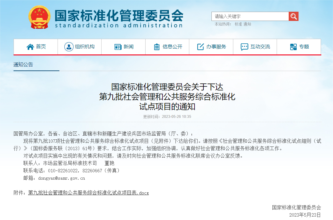Open the 首页 navigation menu item
This screenshot has height=220, width=333.
(x=41, y=47)
